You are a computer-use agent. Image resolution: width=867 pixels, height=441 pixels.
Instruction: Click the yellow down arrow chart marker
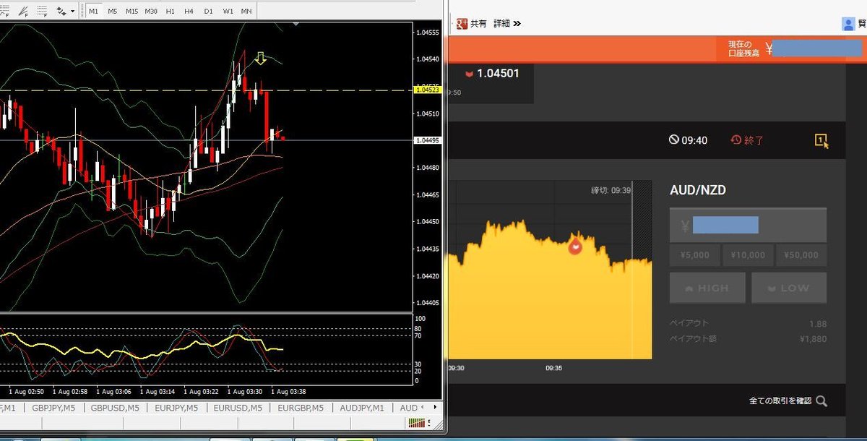[261, 58]
